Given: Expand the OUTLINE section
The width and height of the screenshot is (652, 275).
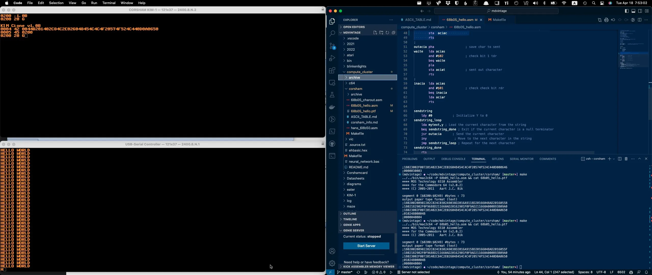Looking at the screenshot, I should point(350,214).
